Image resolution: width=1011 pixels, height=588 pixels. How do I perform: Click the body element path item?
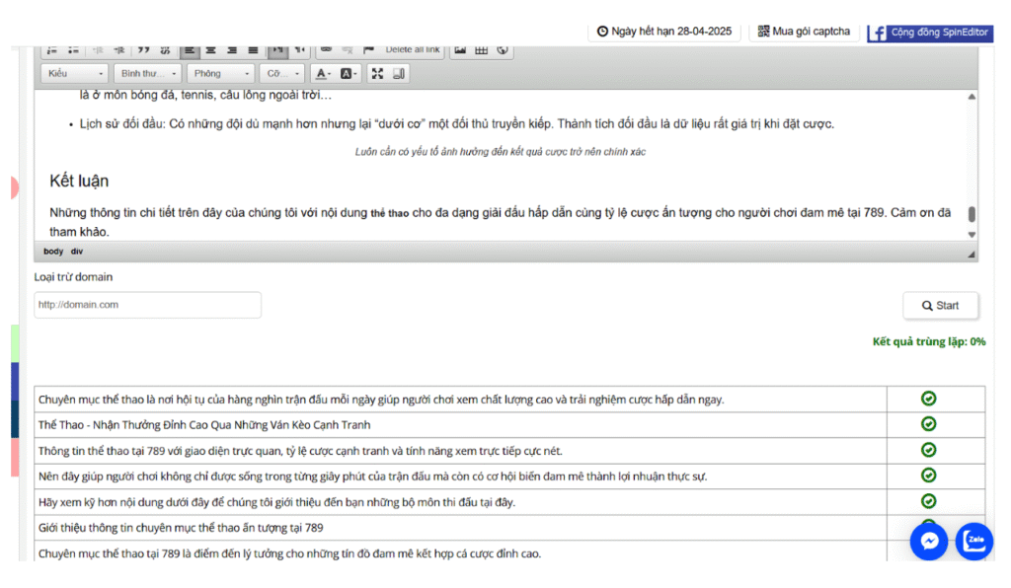pos(53,252)
